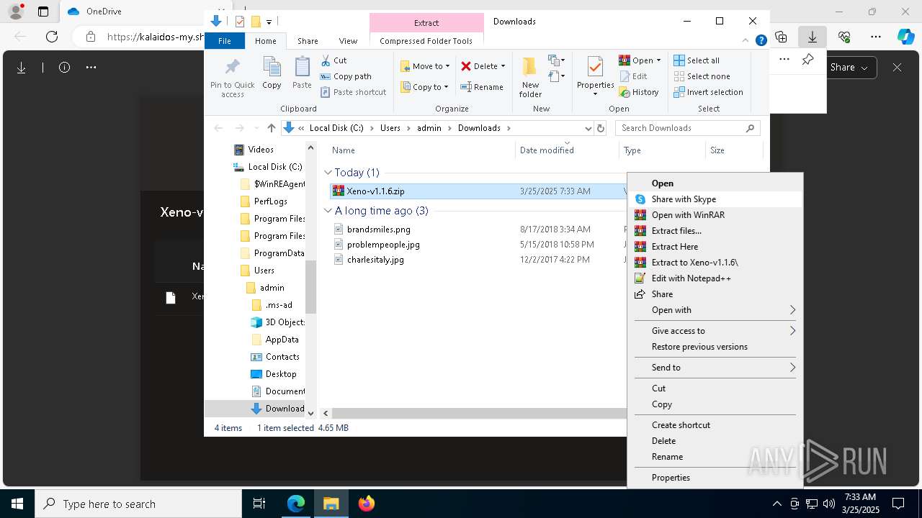
Task: Click Paste shortcut in ribbon
Action: pos(354,92)
